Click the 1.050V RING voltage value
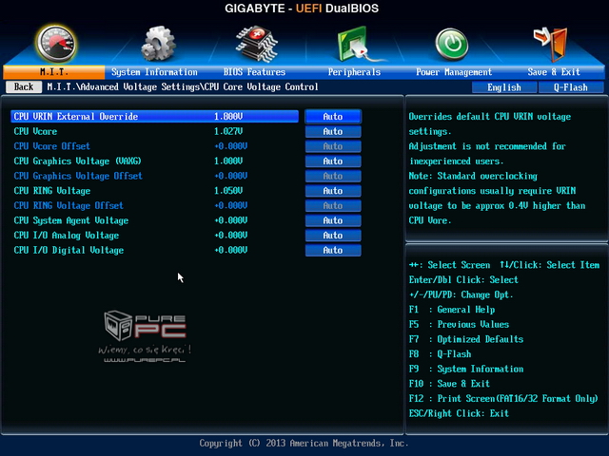The image size is (609, 456). coord(228,191)
